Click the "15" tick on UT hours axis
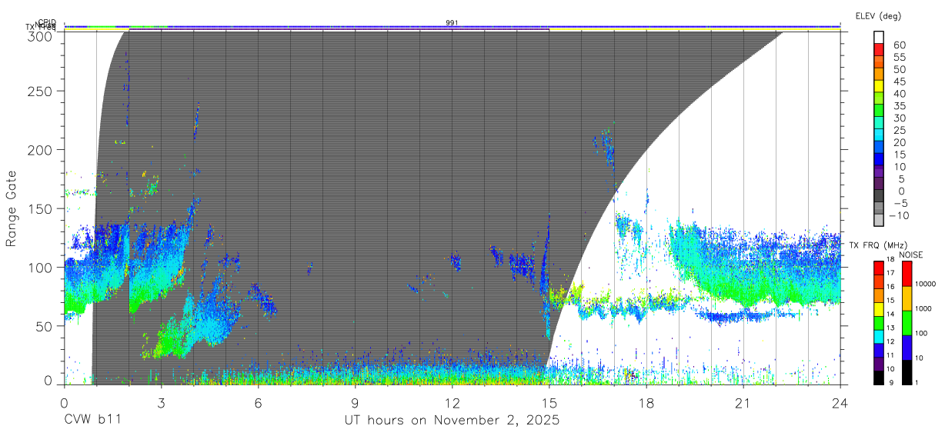The height and width of the screenshot is (436, 945). [x=549, y=403]
